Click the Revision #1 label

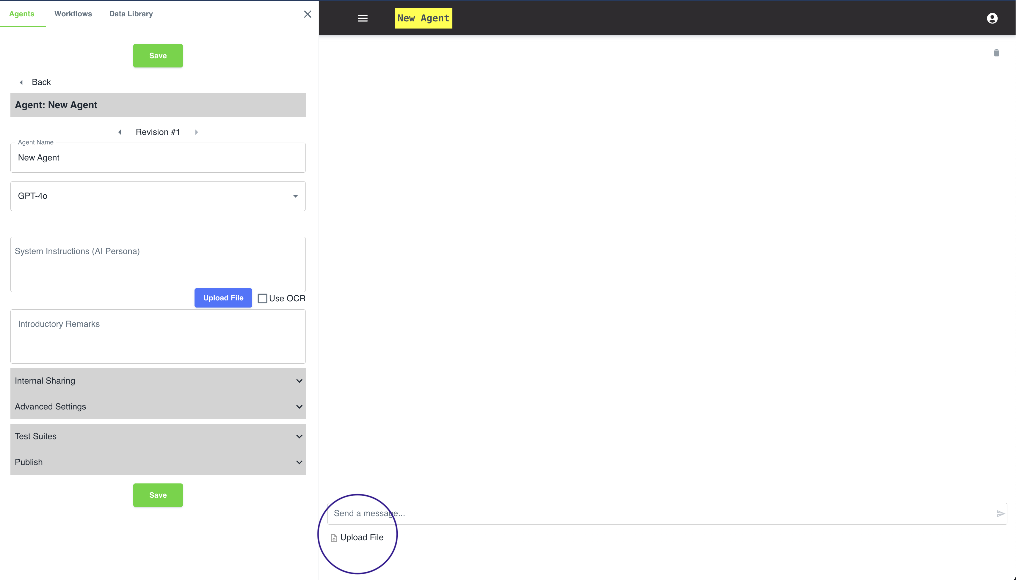(x=158, y=132)
